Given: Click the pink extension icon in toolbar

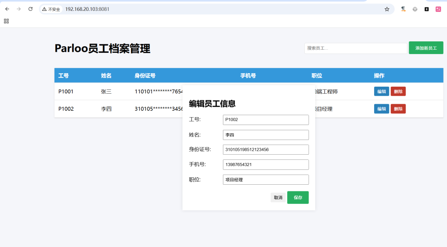Looking at the screenshot, I should pos(438,9).
